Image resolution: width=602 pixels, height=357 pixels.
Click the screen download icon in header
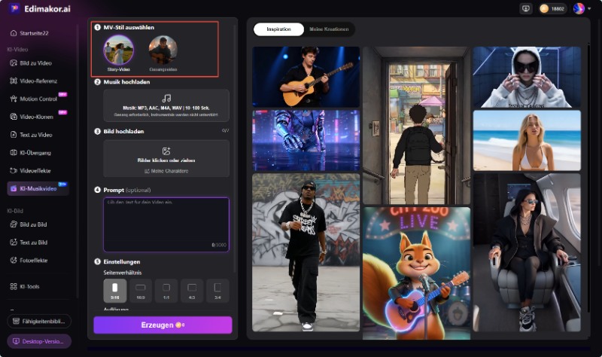tap(526, 8)
